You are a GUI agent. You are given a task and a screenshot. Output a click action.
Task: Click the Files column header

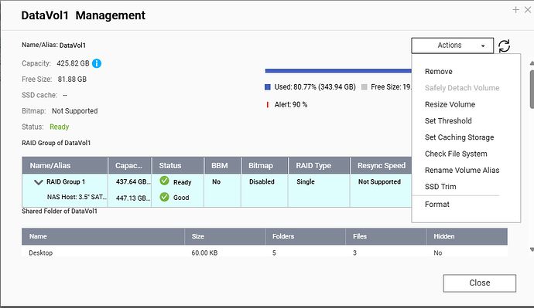pos(386,236)
